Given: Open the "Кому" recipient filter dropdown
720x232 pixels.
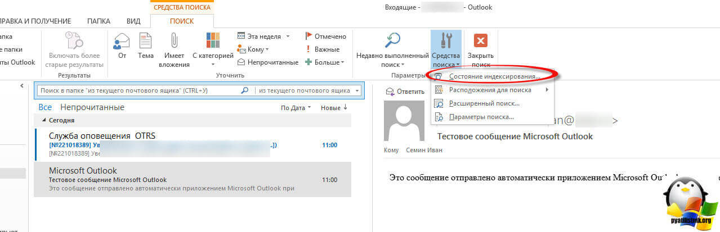Looking at the screenshot, I should [254, 49].
